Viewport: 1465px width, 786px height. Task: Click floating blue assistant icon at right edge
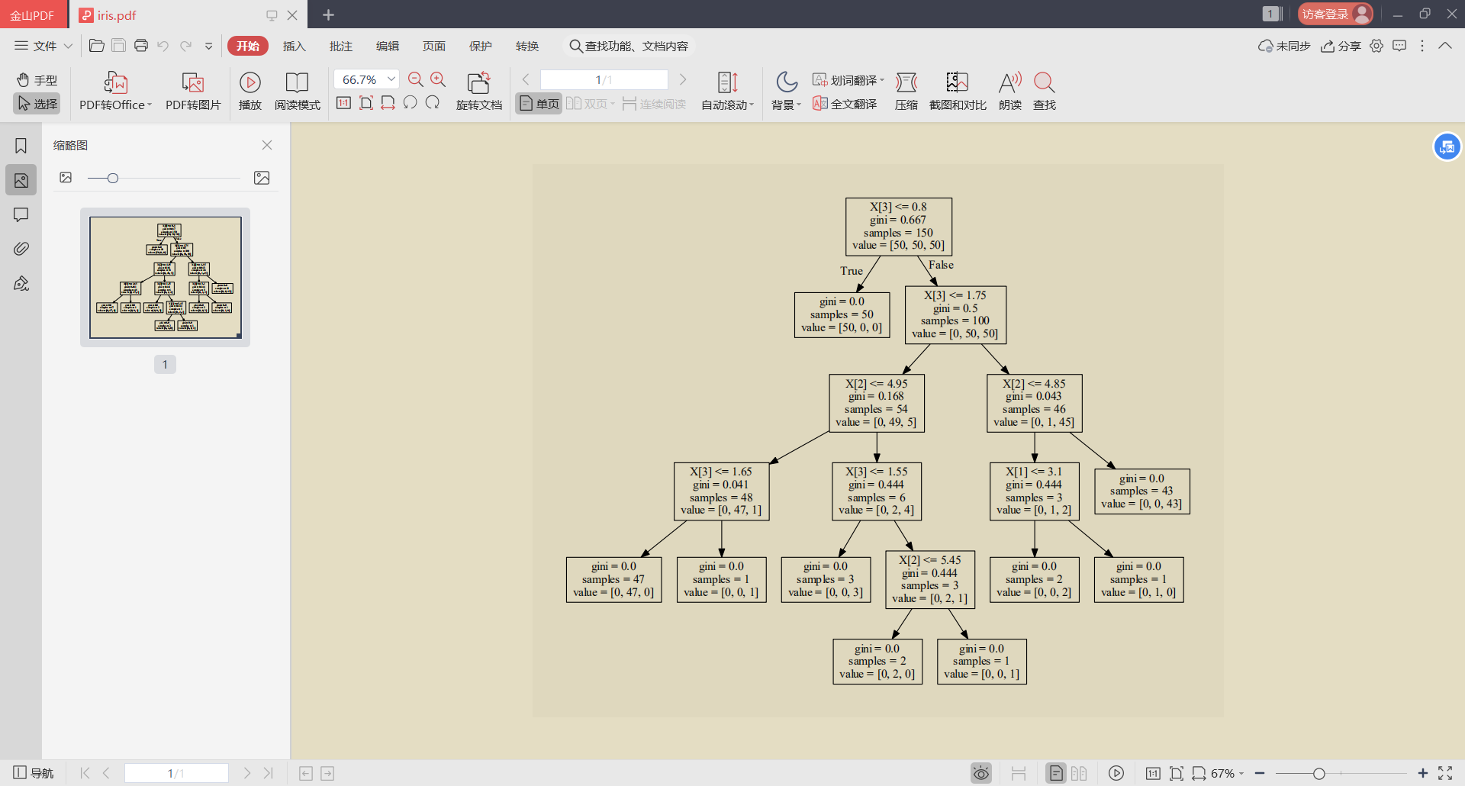coord(1447,147)
